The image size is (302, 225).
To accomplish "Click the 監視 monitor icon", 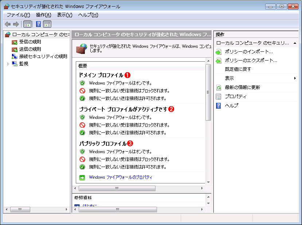I will pos(15,63).
